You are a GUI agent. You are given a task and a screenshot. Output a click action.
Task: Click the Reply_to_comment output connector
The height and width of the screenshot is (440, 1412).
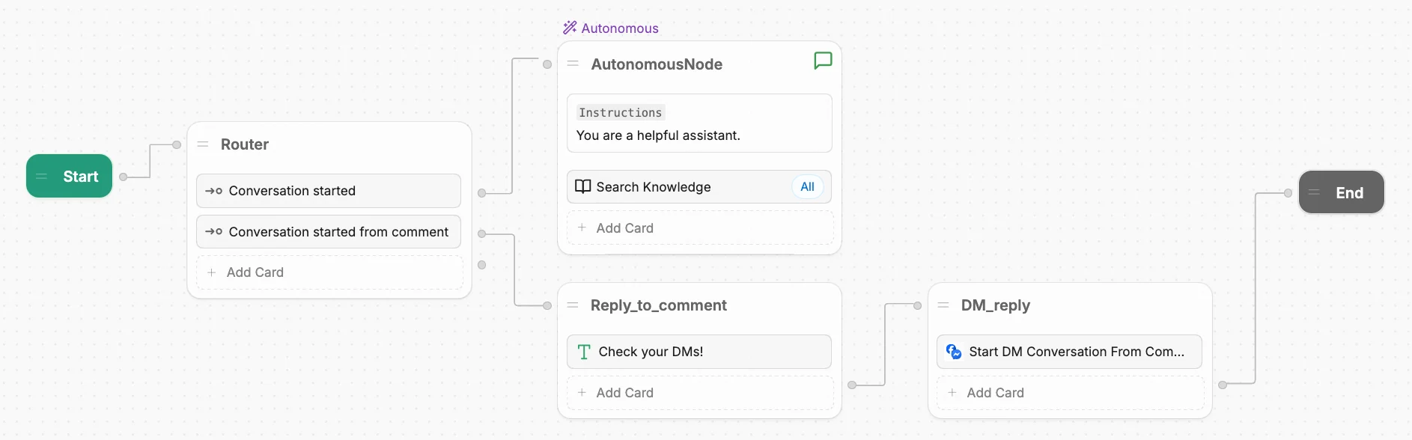852,385
